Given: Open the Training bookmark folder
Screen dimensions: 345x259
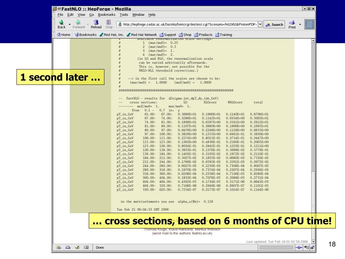Looking at the screenshot, I should click(224, 35).
